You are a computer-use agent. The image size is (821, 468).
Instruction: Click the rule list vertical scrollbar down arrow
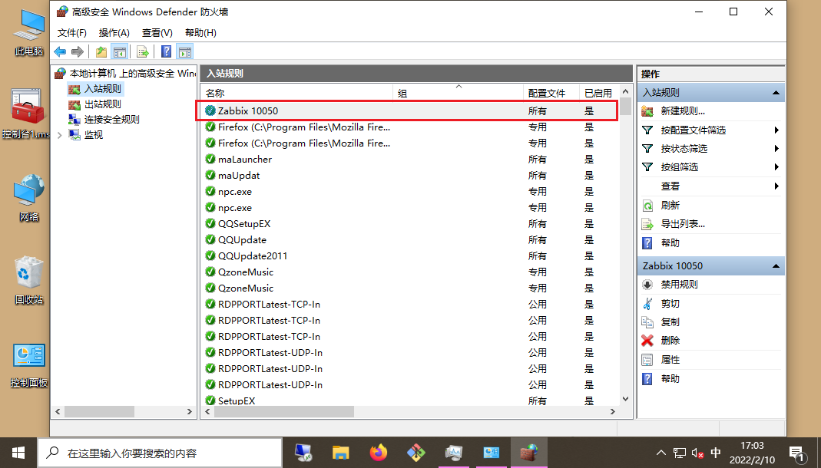(x=625, y=399)
